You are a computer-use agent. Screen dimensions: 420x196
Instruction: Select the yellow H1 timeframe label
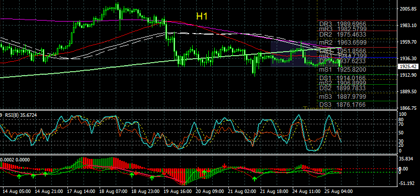click(202, 16)
